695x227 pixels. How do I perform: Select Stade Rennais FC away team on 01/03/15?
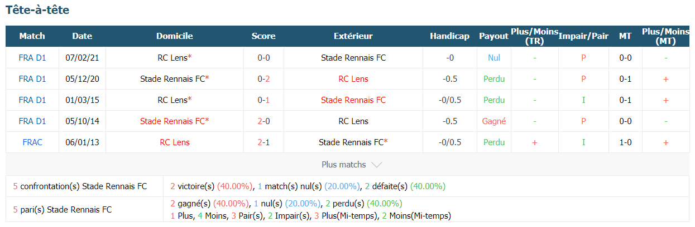[x=353, y=100]
